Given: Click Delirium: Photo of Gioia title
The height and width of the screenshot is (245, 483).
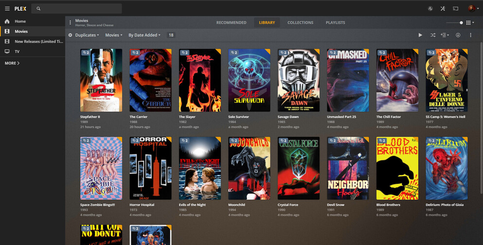Looking at the screenshot, I should pyautogui.click(x=445, y=205).
